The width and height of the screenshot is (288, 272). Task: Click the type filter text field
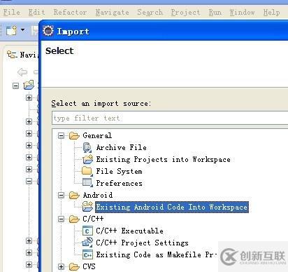[x=170, y=118]
